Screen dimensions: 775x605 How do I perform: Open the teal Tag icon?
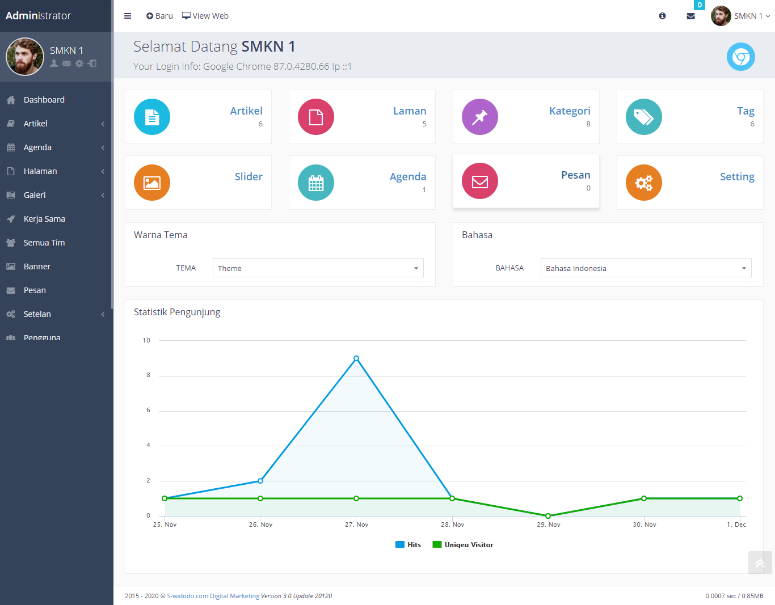point(644,117)
